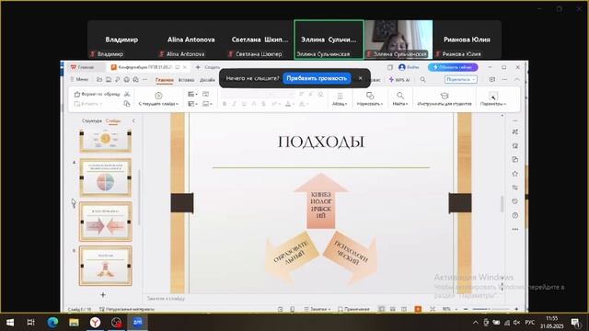
Task: Click the cut scissors icon in the ribbon
Action: pos(127,94)
